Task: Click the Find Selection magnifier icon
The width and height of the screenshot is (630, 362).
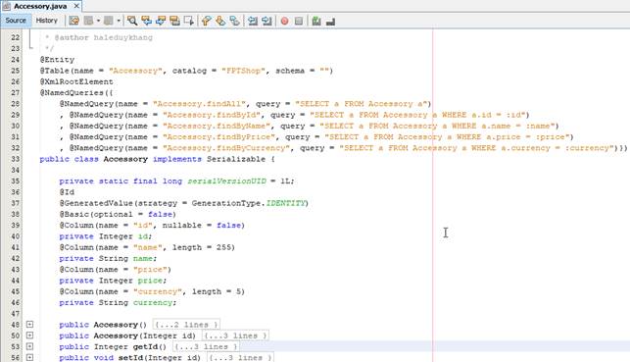Action: (132, 21)
